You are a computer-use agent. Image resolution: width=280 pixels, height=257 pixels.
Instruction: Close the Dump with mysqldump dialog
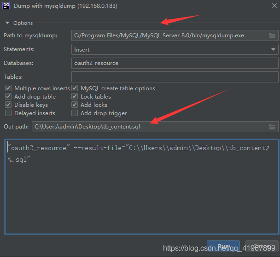pyautogui.click(x=274, y=6)
